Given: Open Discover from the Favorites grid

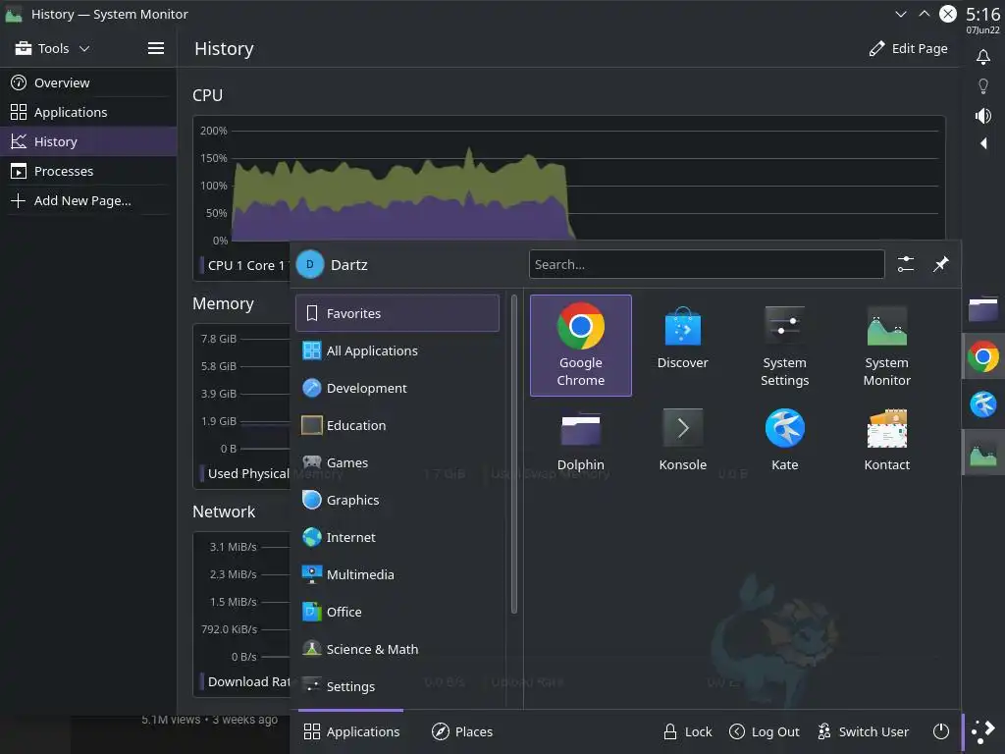Looking at the screenshot, I should (683, 346).
